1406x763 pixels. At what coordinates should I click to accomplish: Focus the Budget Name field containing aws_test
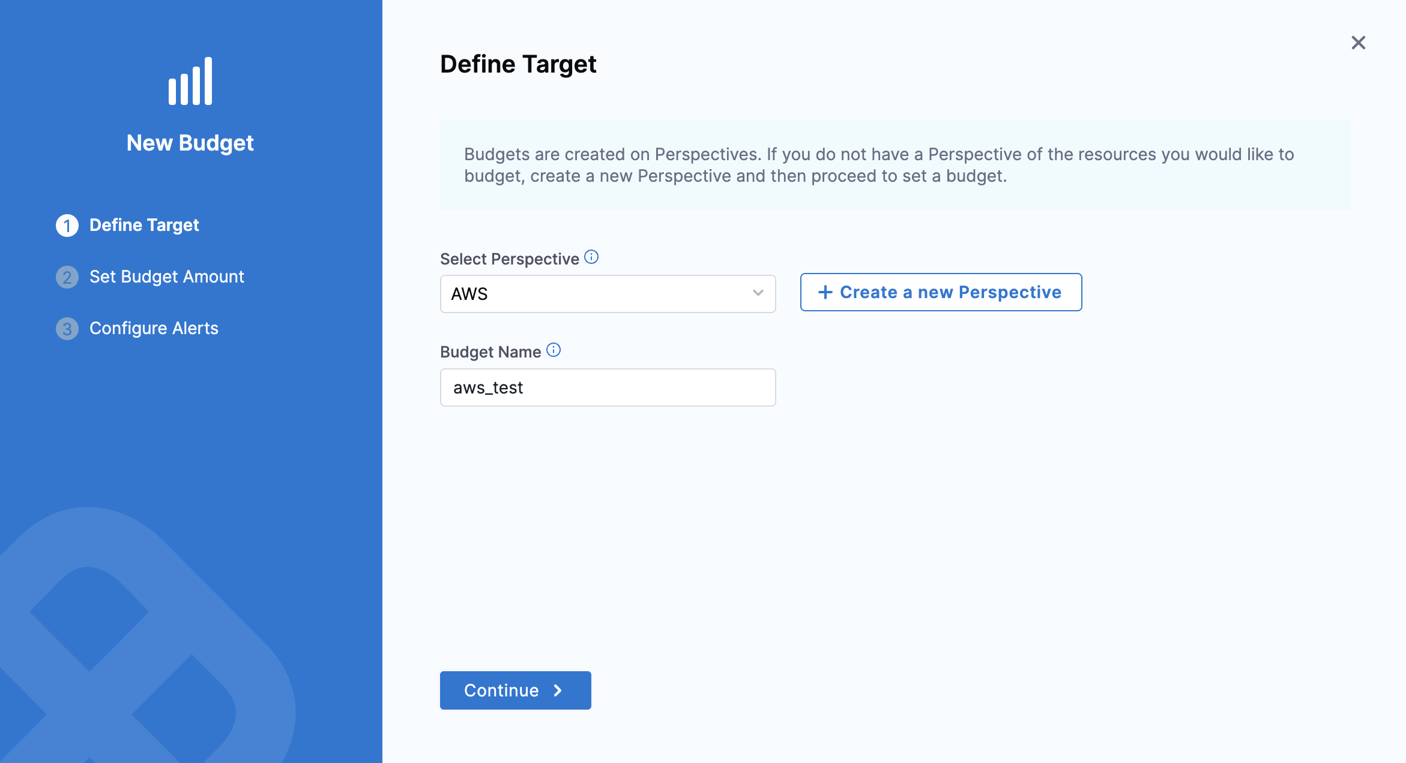click(x=608, y=387)
